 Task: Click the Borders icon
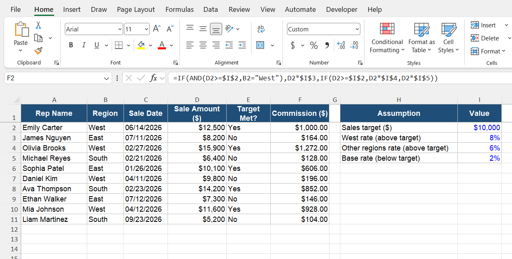click(x=119, y=45)
